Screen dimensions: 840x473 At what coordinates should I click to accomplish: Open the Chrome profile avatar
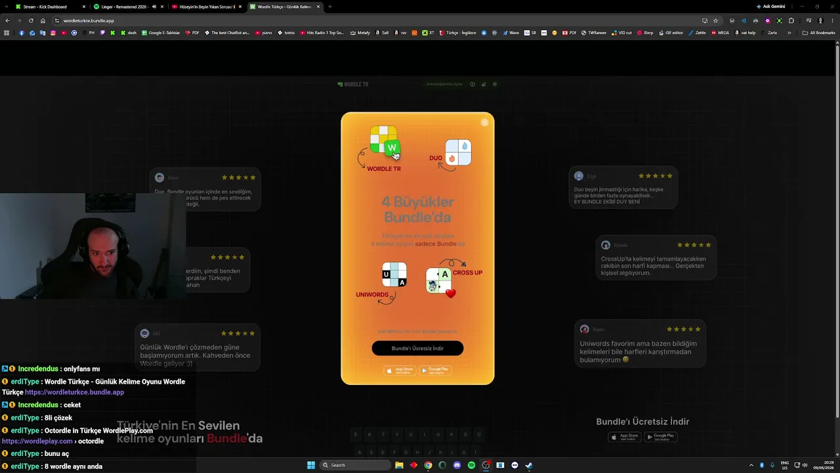[x=820, y=20]
